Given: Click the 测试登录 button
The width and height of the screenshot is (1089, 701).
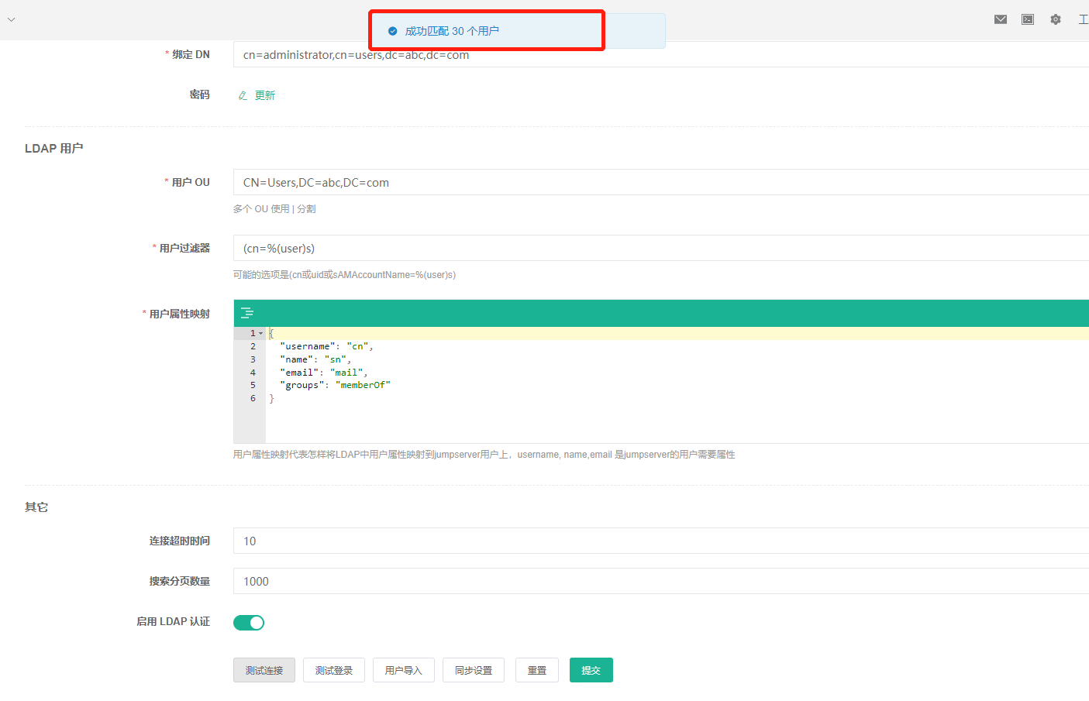Looking at the screenshot, I should 333,669.
